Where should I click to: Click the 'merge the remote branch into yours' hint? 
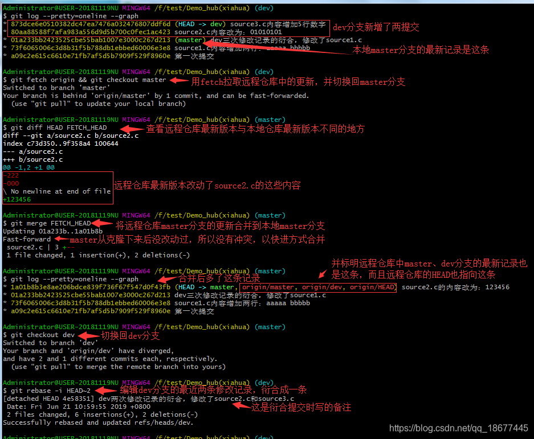pos(118,367)
